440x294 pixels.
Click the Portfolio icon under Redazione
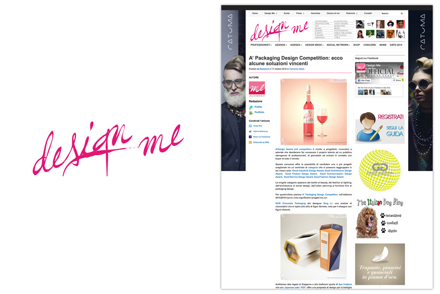(251, 113)
